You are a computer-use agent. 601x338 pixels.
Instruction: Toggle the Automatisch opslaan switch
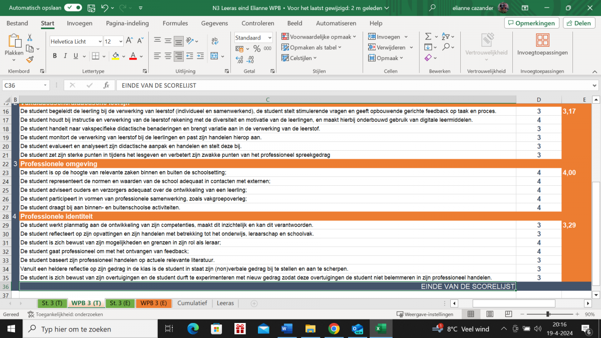[73, 8]
